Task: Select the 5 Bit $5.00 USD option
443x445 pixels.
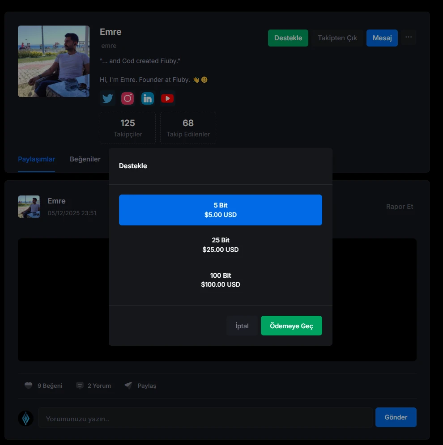Action: pyautogui.click(x=220, y=210)
